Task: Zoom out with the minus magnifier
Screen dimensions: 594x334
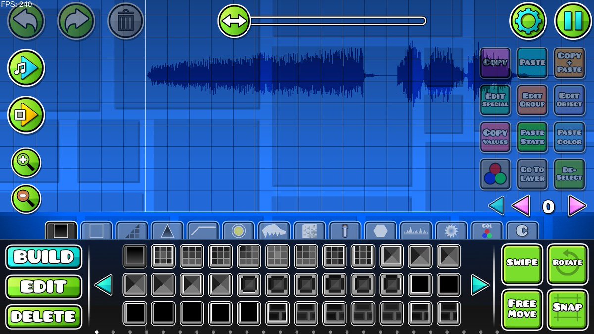Action: (x=26, y=198)
